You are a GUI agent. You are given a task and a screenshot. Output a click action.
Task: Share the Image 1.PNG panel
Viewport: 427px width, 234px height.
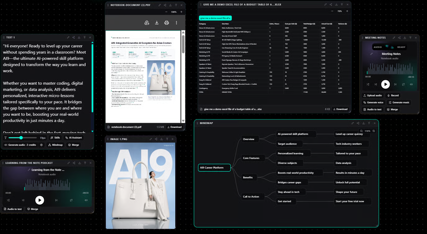tap(156, 139)
